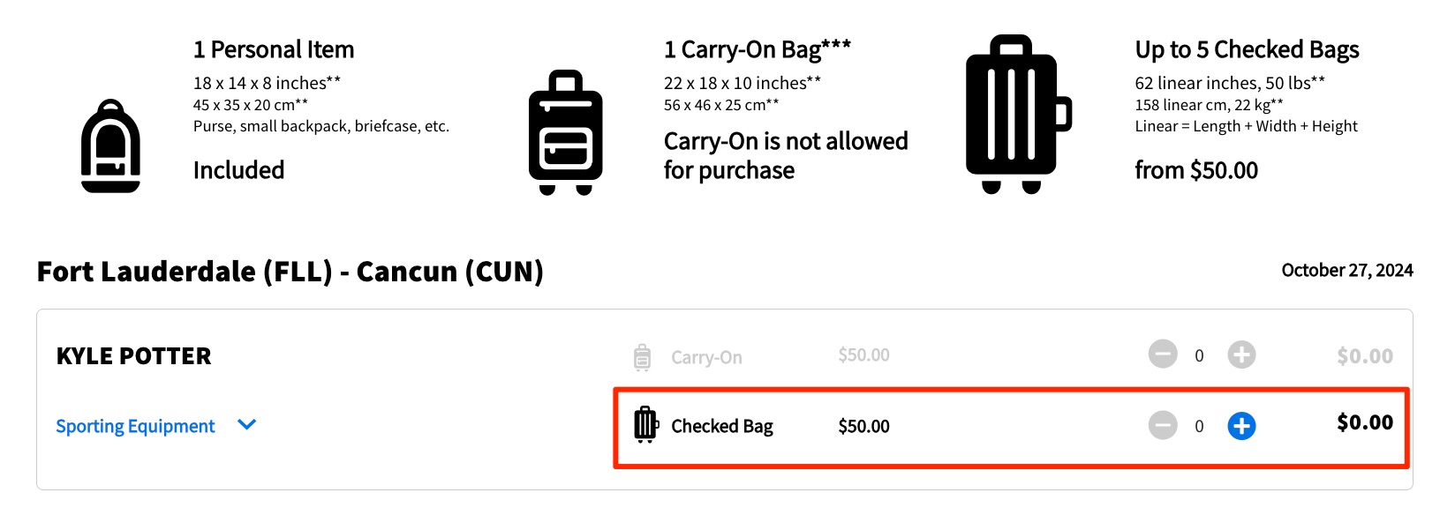Click the minus icon for checked bags
This screenshot has width=1455, height=515.
[1164, 426]
